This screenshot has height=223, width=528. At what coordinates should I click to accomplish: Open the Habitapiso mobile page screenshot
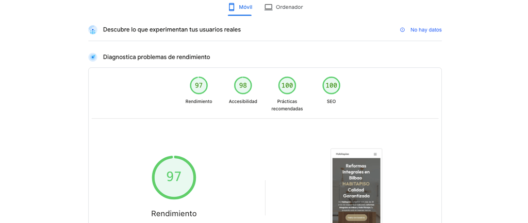(x=356, y=186)
